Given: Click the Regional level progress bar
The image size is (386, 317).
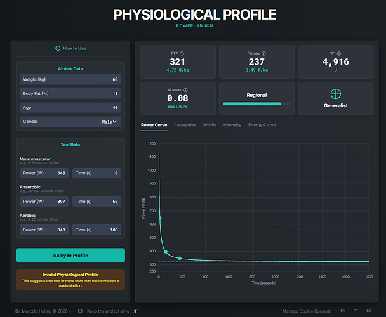Looking at the screenshot, I should tap(256, 104).
